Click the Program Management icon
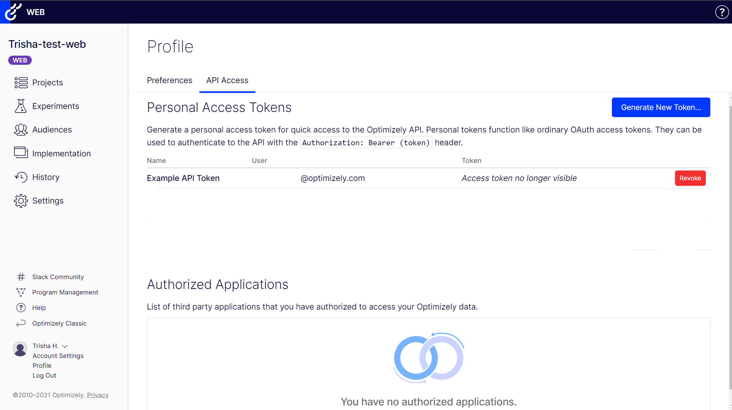 click(21, 292)
